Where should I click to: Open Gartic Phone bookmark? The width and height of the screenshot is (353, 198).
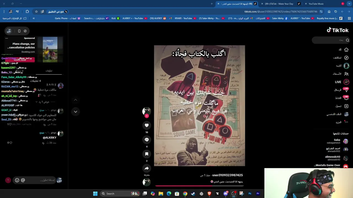click(x=67, y=18)
